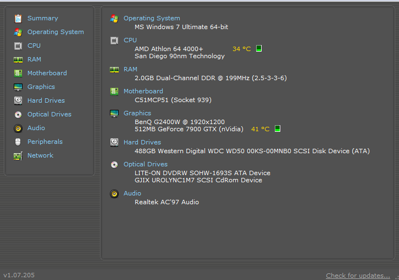Open the Check for updates link

pyautogui.click(x=358, y=276)
